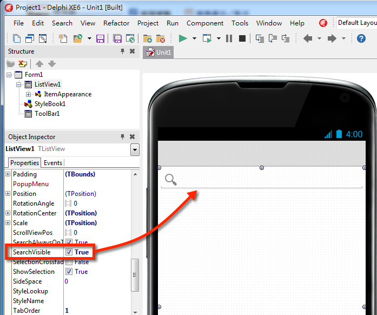Image resolution: width=377 pixels, height=315 pixels.
Task: Click Run Without Debugging icon
Action: 207,38
